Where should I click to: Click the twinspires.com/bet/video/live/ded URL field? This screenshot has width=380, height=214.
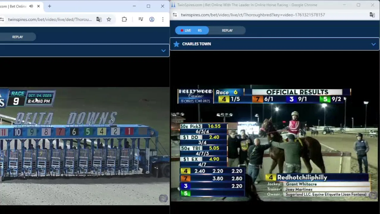click(50, 20)
